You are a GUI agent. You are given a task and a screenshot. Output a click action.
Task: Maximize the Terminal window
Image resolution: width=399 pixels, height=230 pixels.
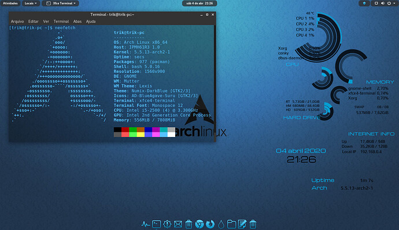(x=207, y=15)
